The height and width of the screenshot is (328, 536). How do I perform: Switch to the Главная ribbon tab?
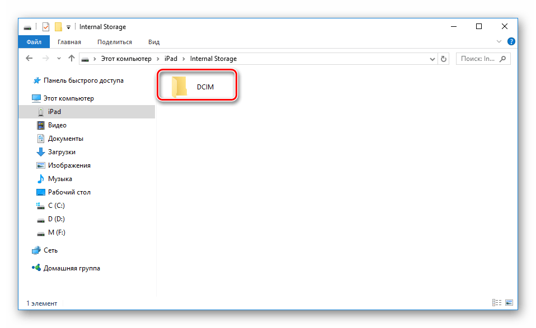tap(68, 42)
